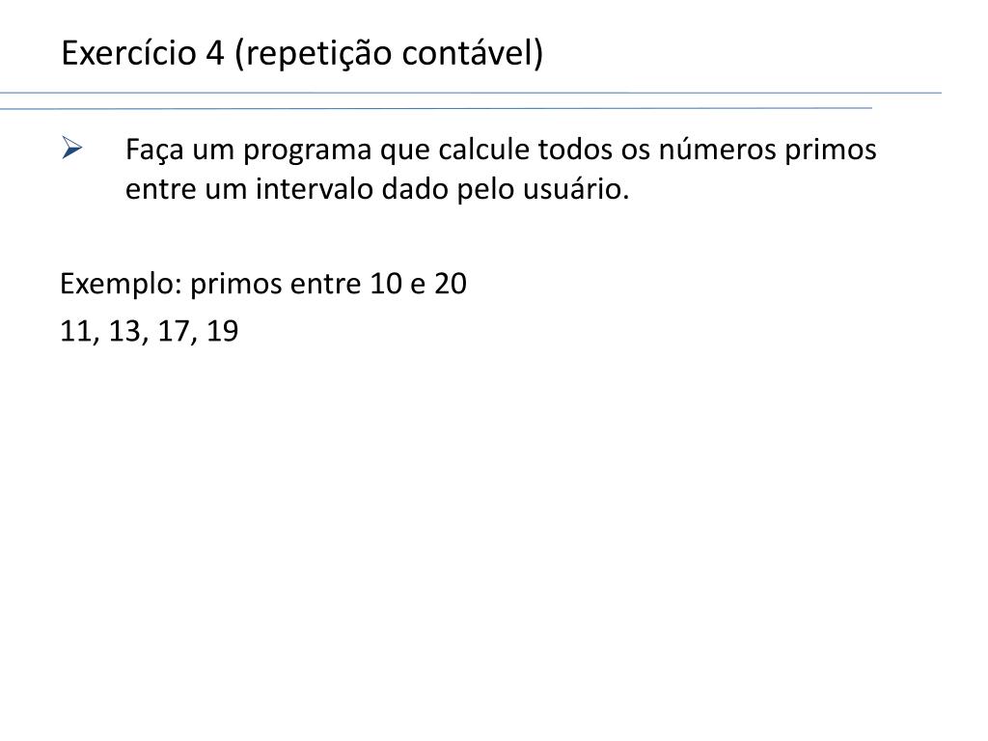Click the blue arrow bullet icon

click(x=71, y=148)
